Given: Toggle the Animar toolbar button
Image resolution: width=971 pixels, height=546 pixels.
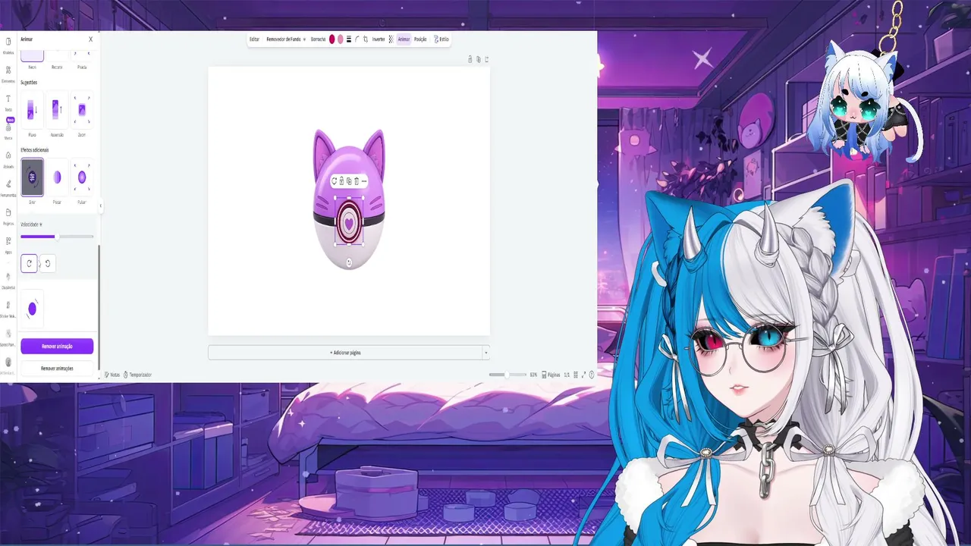Looking at the screenshot, I should tap(404, 39).
